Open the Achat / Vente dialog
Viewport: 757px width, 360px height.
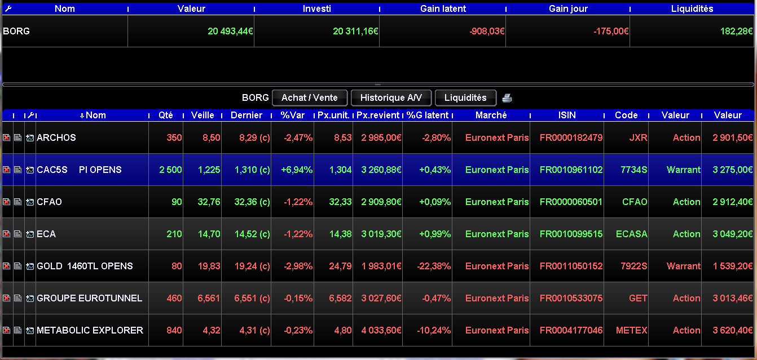310,97
